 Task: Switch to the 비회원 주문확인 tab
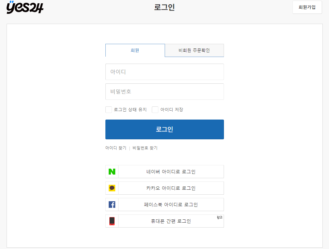tap(194, 50)
